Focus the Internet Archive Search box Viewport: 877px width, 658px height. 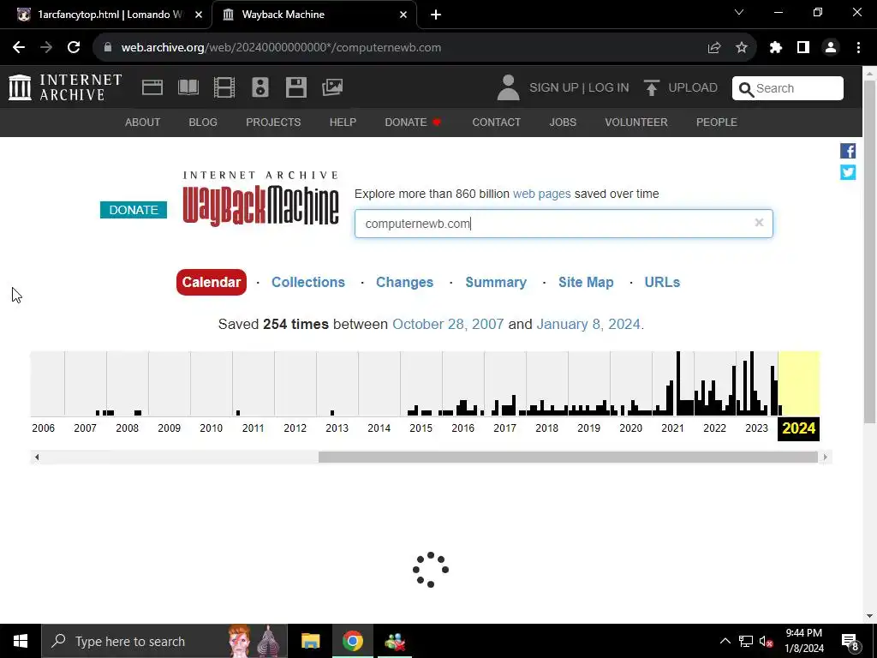pos(788,88)
